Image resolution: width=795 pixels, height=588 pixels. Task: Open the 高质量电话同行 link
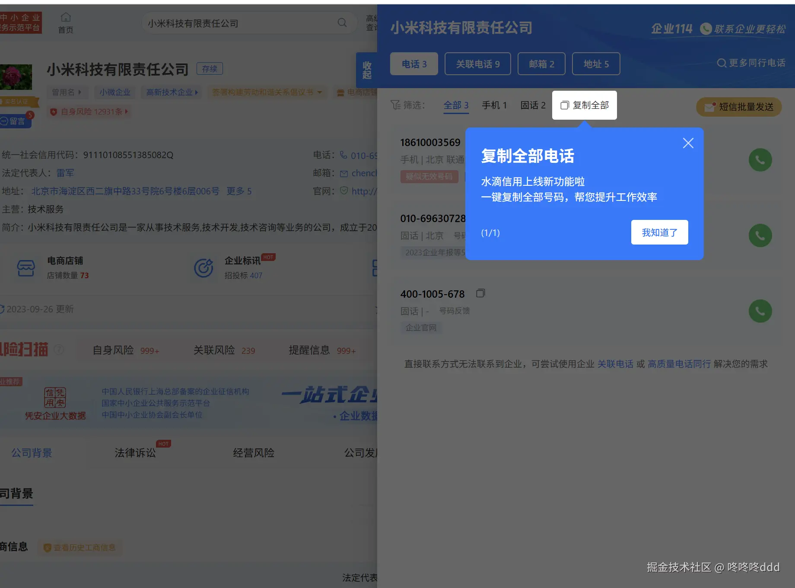click(x=679, y=364)
